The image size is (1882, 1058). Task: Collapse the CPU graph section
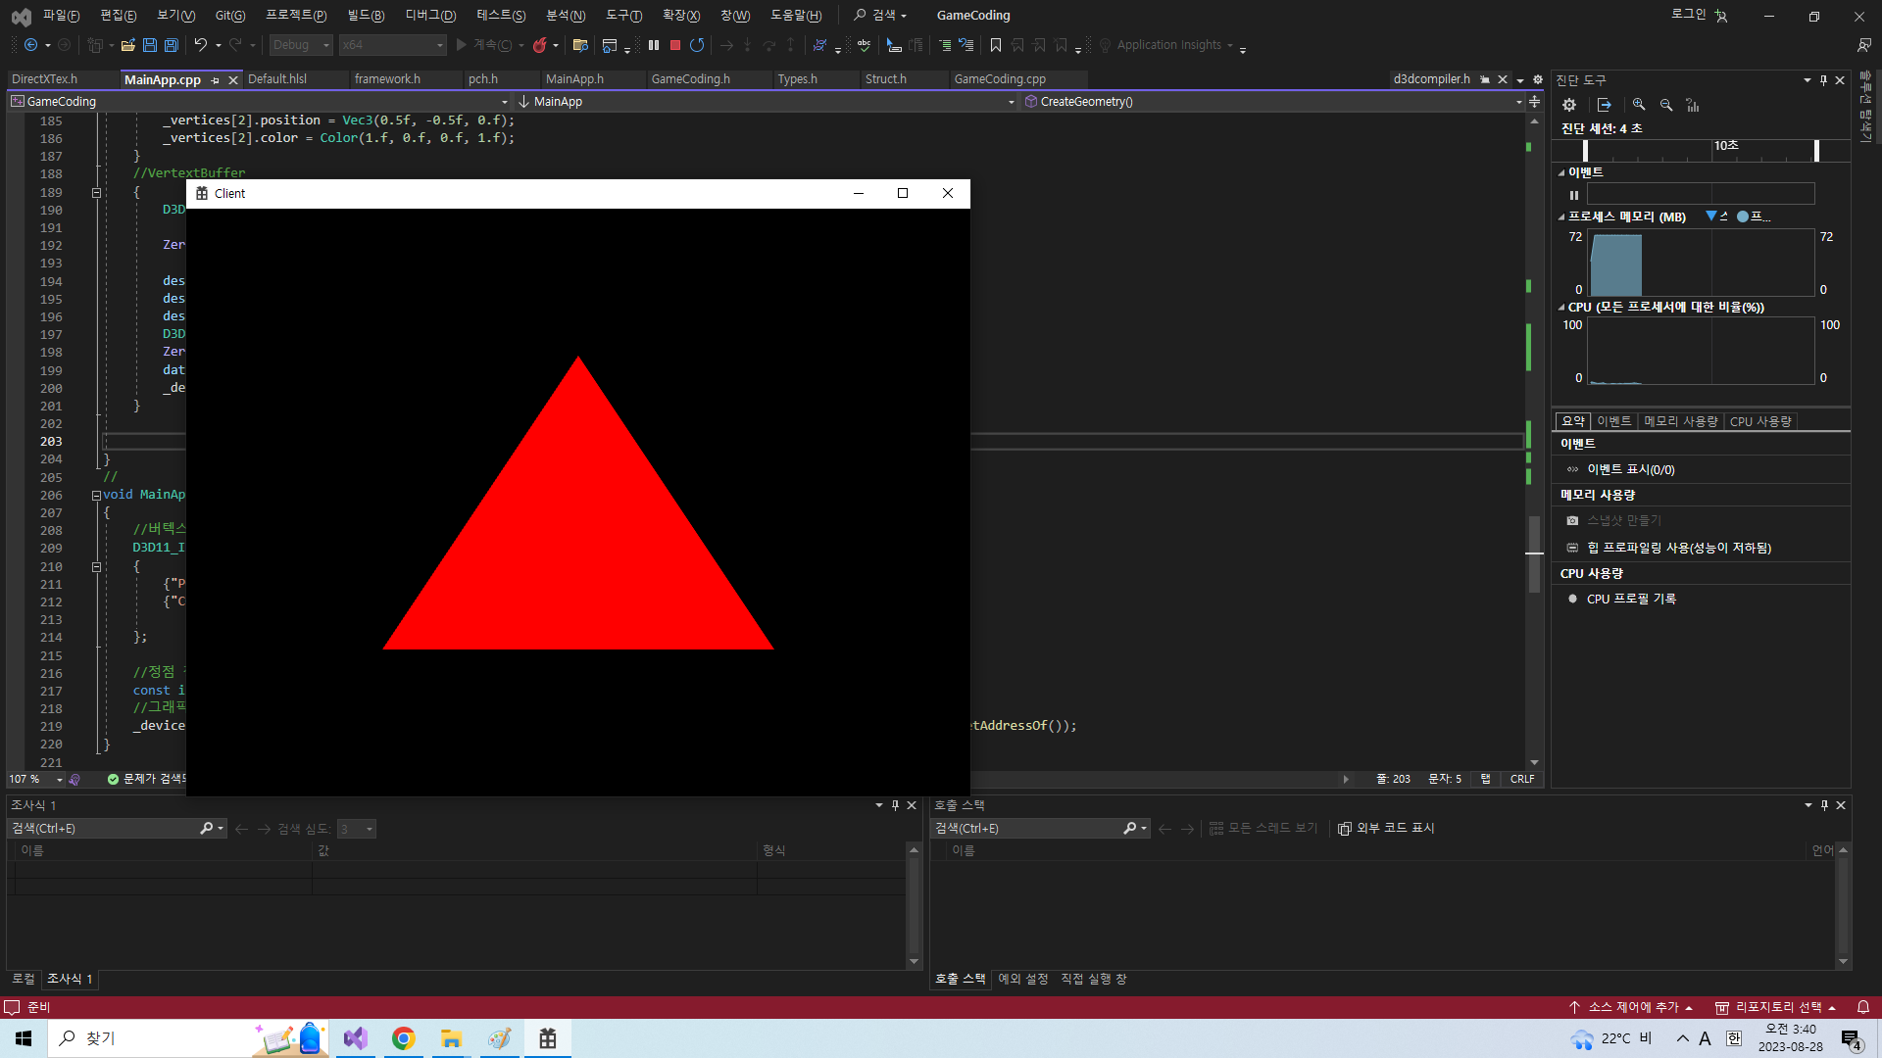point(1561,308)
